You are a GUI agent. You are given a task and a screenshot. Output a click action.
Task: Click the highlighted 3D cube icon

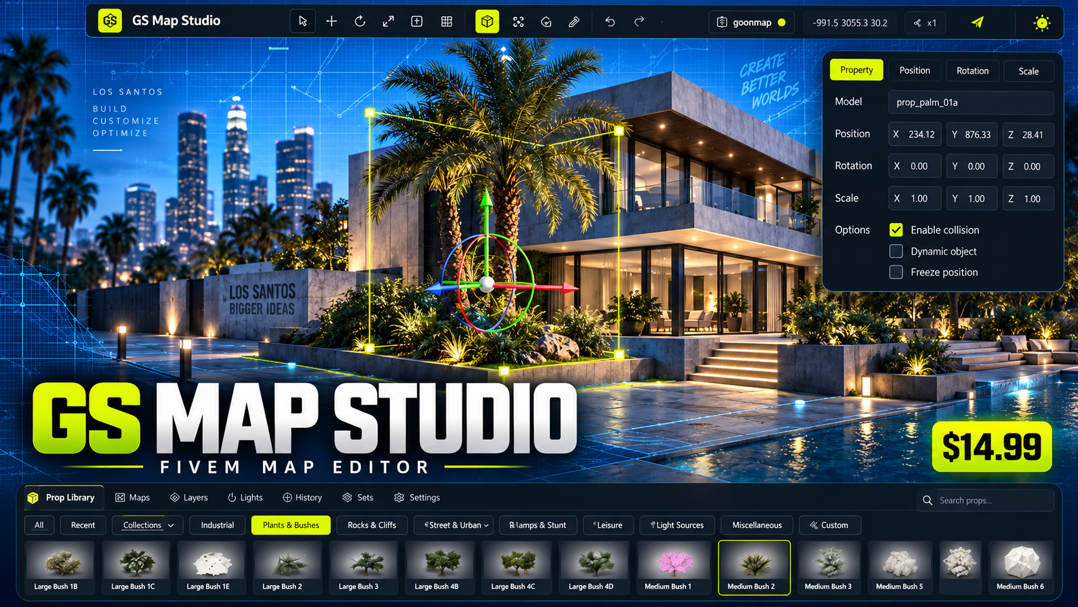[x=487, y=22]
